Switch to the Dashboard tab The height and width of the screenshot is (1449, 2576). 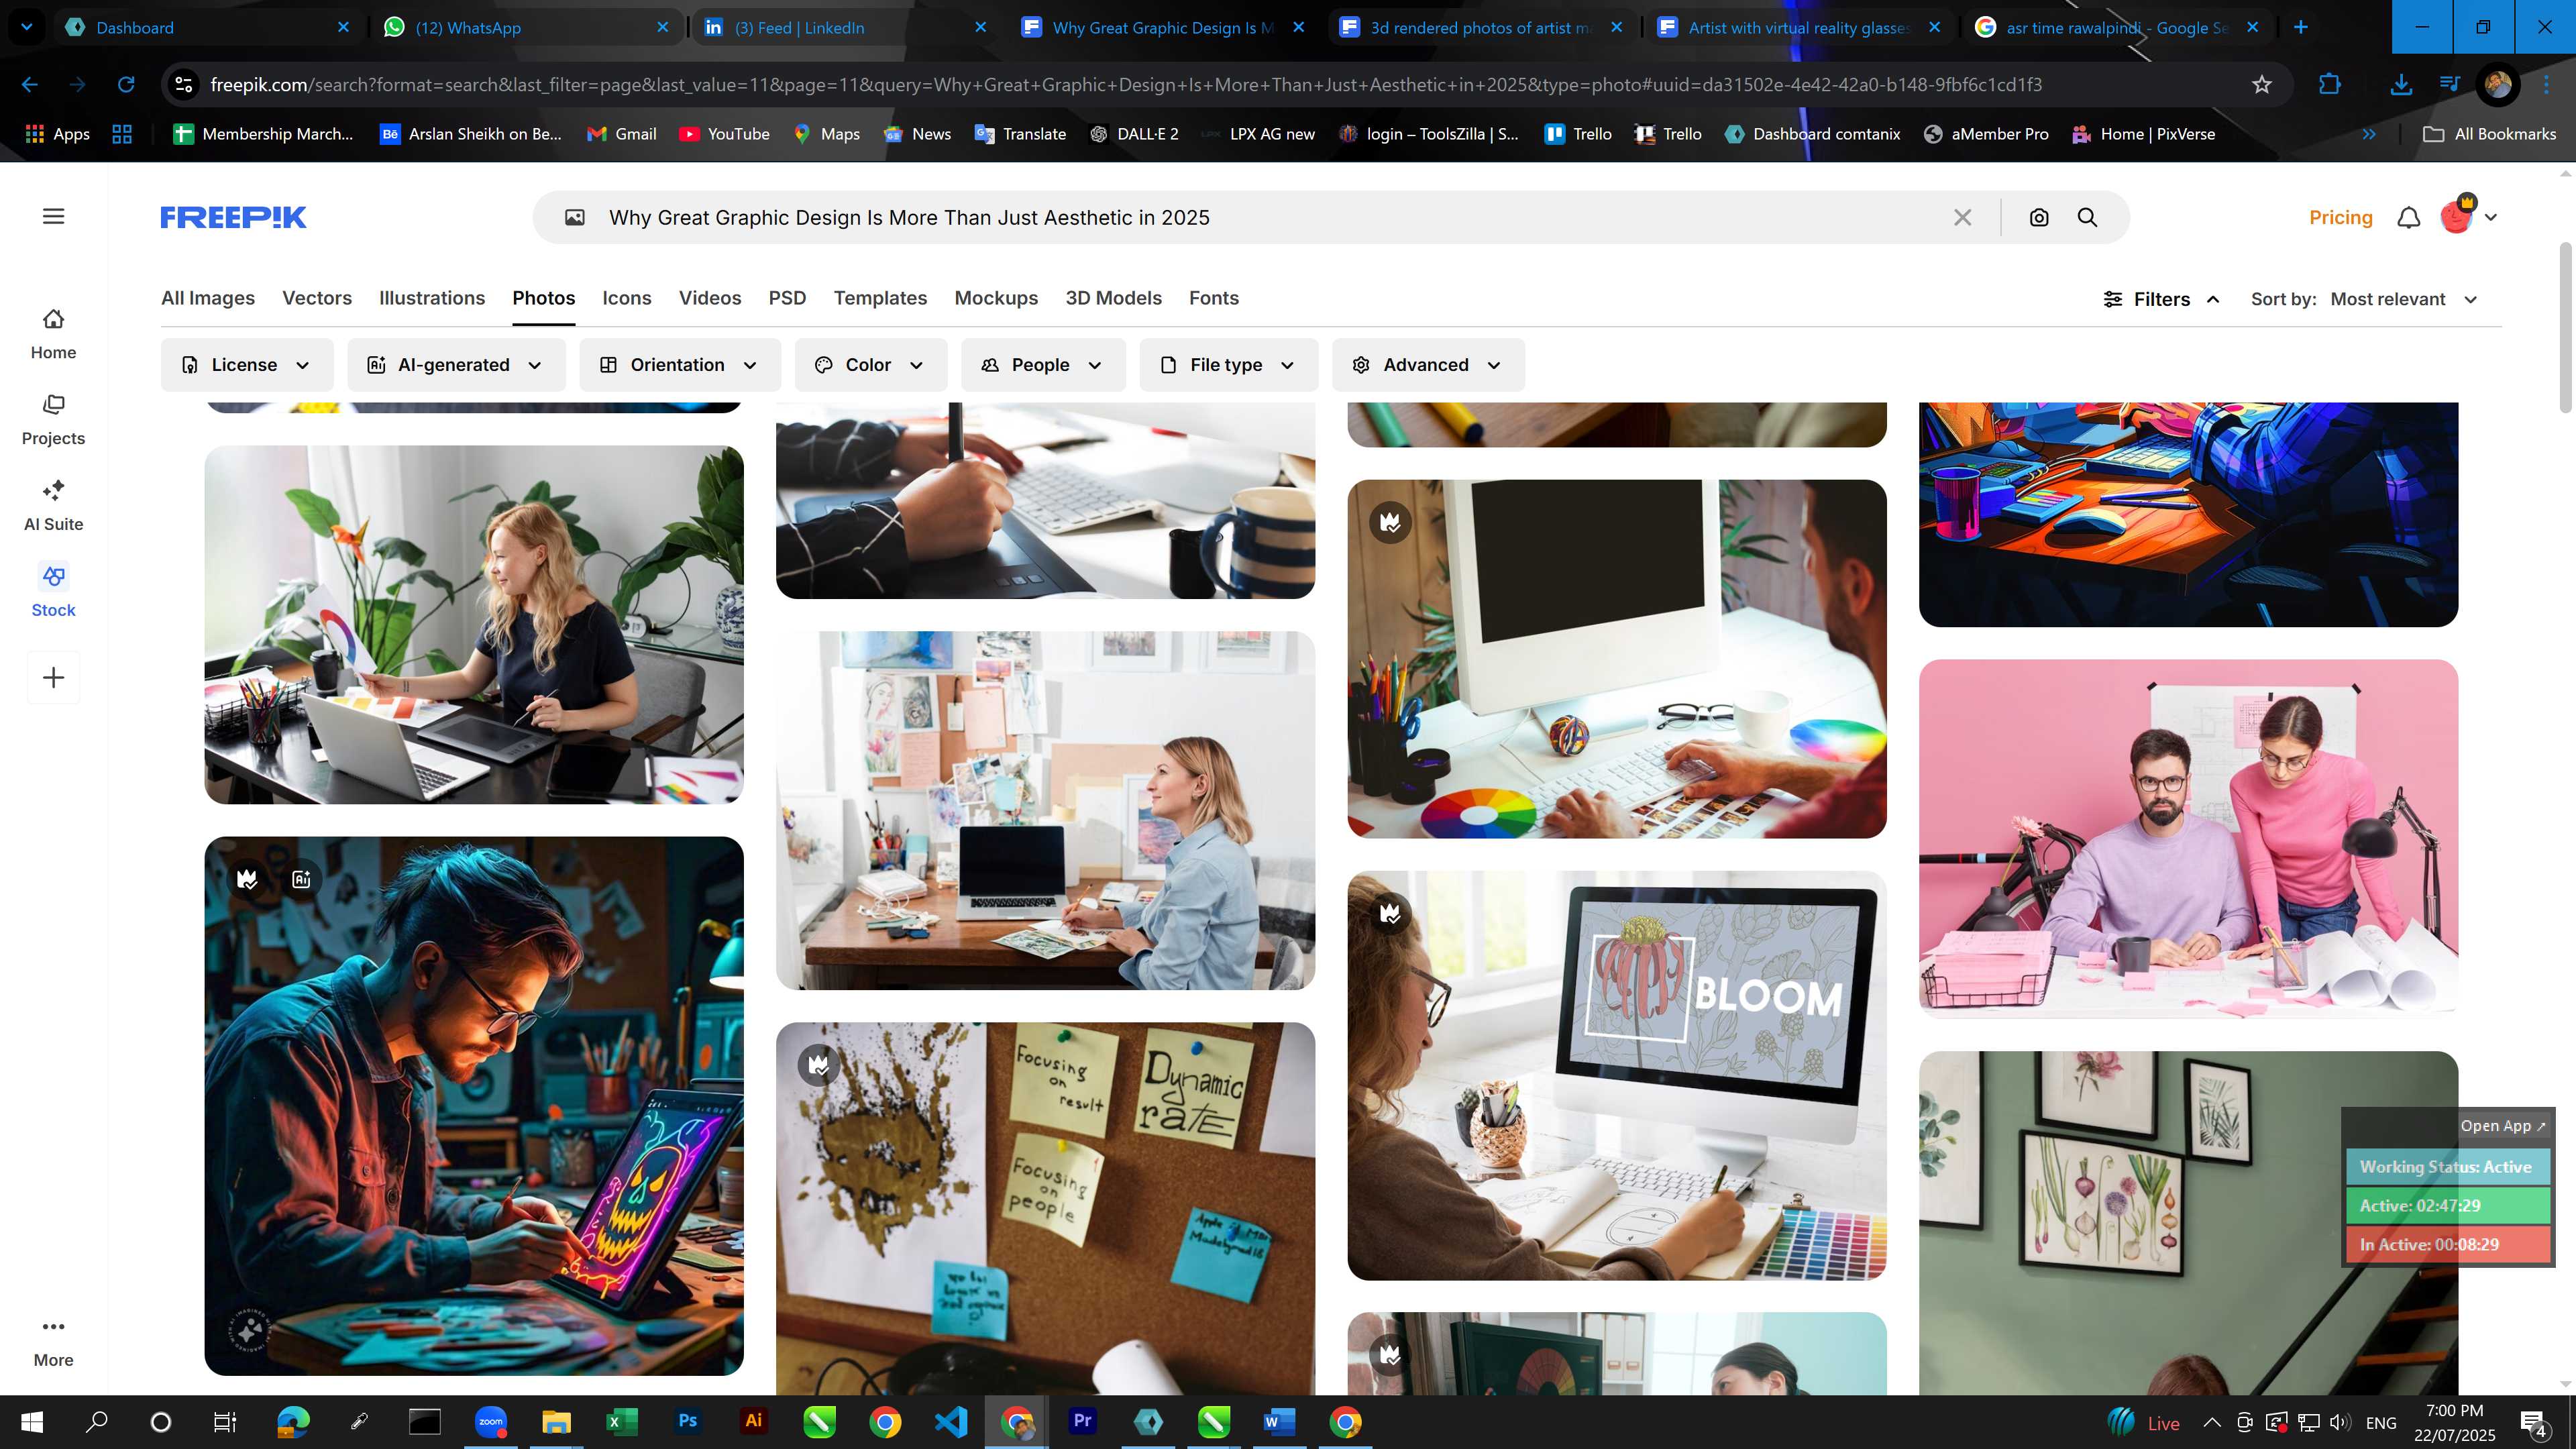(207, 27)
